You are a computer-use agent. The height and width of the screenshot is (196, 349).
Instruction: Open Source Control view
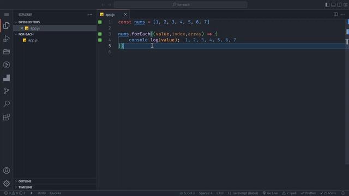(x=7, y=91)
